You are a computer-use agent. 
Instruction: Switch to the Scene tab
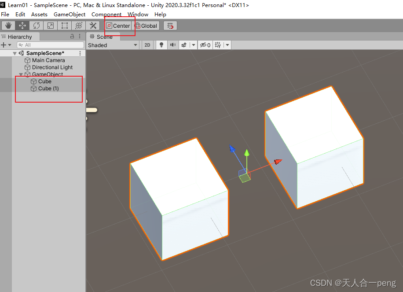[102, 37]
